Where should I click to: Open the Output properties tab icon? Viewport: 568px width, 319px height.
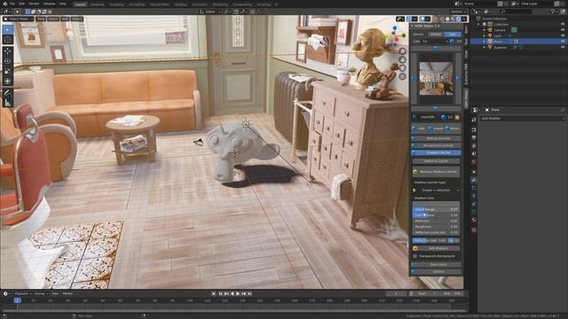point(474,137)
